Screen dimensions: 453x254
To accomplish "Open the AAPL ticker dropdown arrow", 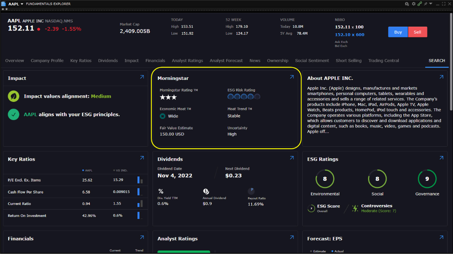I will [22, 4].
